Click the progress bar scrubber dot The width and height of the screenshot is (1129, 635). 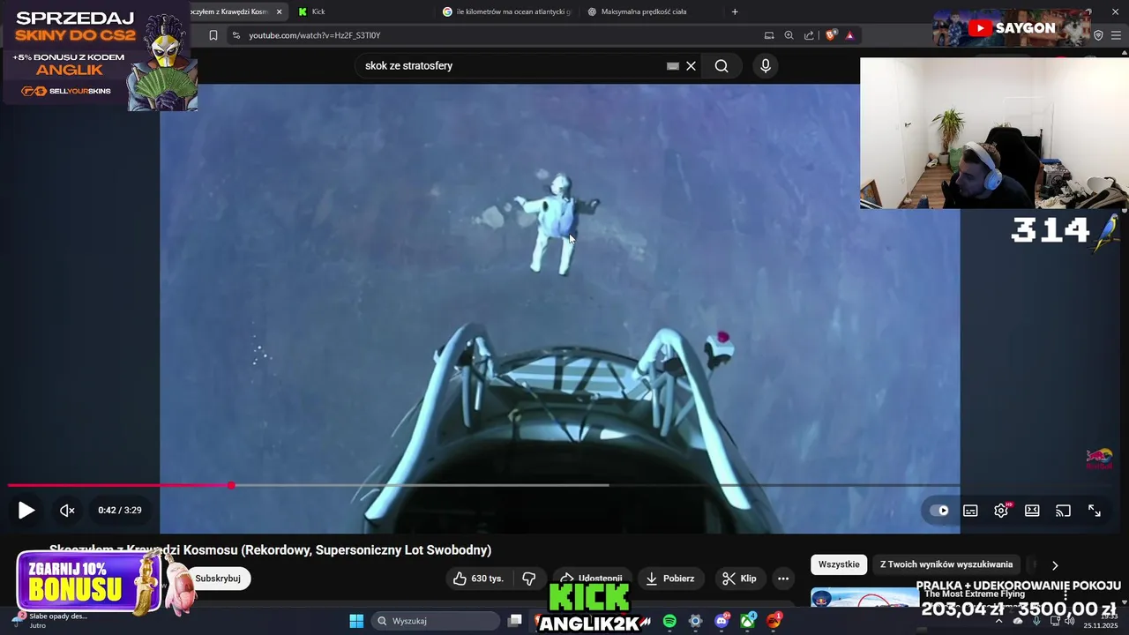click(x=231, y=485)
